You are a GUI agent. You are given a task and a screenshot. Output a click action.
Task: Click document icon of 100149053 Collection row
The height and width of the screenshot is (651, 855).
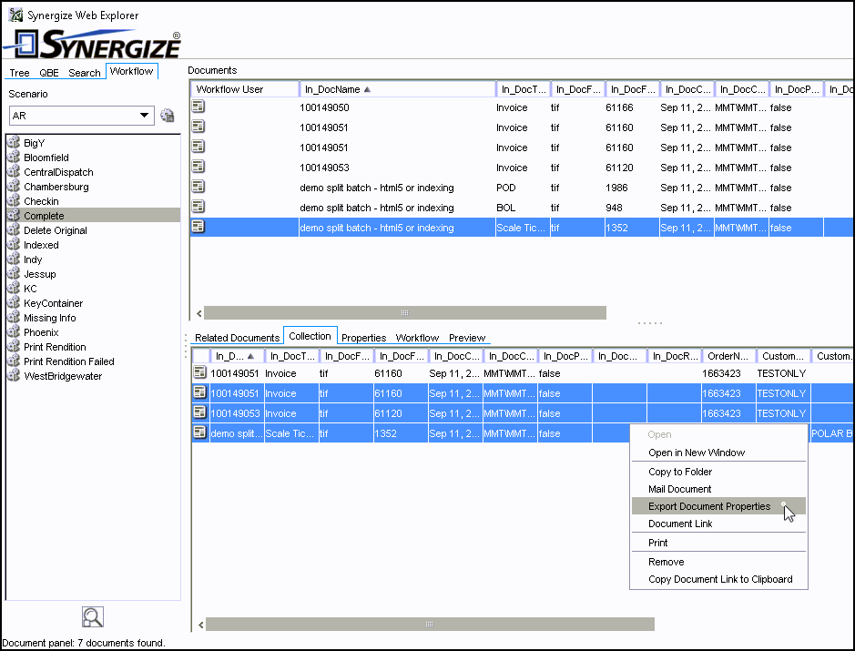(x=200, y=412)
